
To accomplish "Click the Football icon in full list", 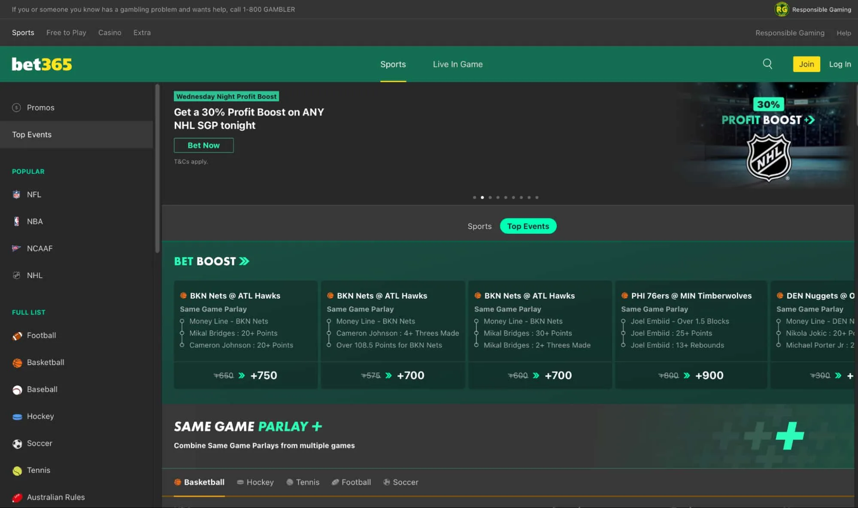I will [x=17, y=336].
